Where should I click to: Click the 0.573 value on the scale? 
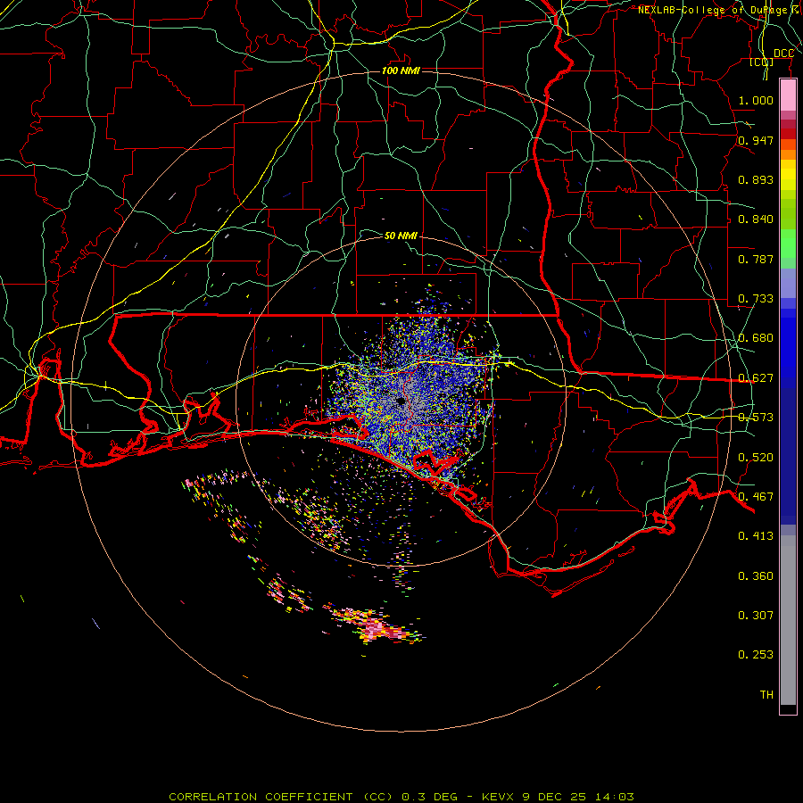tap(756, 418)
